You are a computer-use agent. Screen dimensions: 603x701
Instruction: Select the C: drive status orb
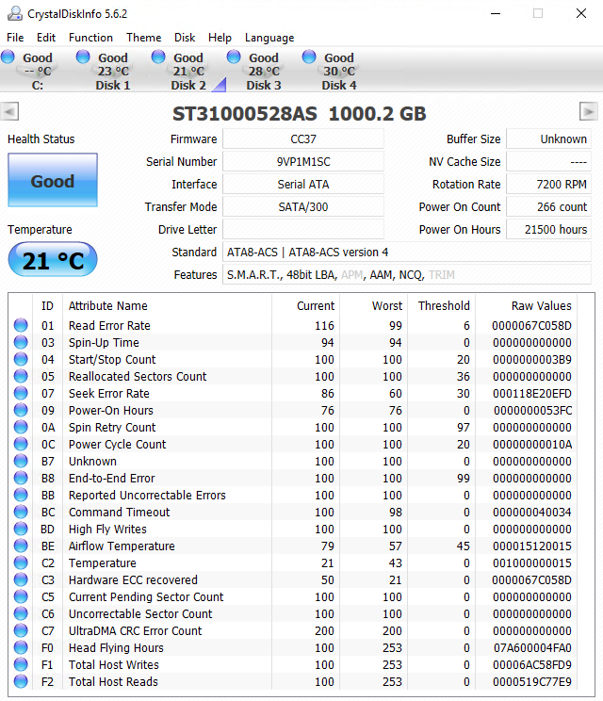(8, 57)
